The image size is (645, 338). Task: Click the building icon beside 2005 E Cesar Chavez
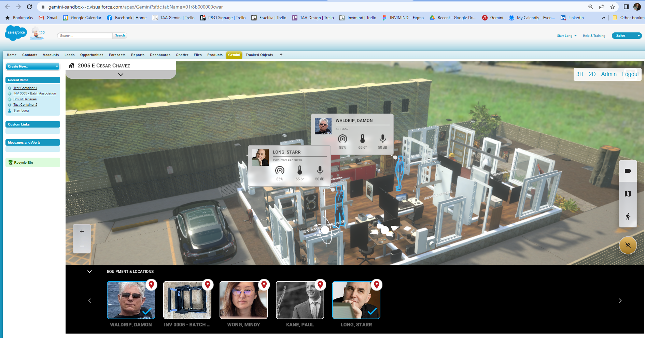pos(72,65)
